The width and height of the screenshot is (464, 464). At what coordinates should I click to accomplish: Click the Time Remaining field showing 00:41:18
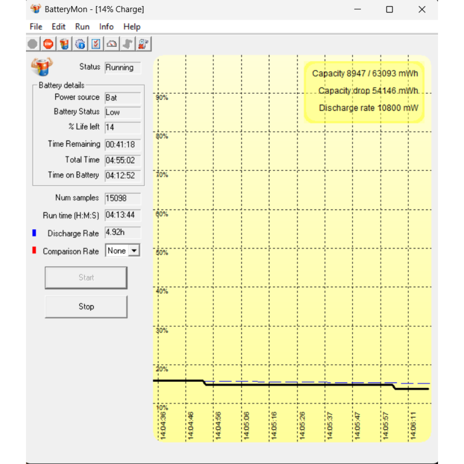pos(122,145)
